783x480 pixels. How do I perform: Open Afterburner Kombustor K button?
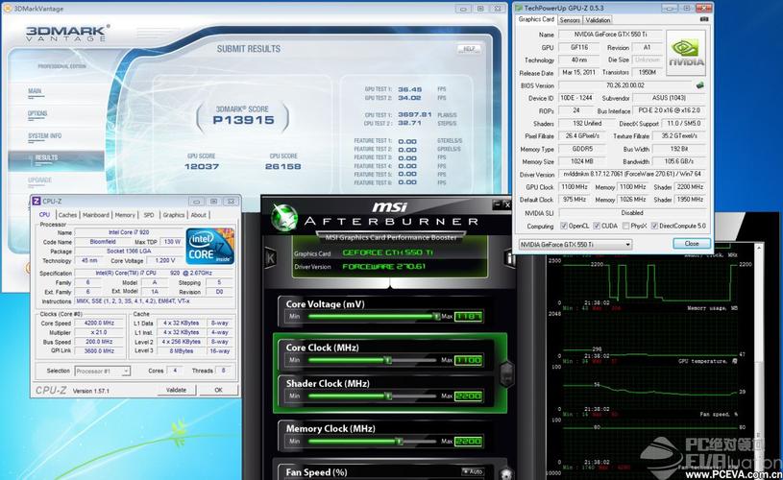pos(271,258)
